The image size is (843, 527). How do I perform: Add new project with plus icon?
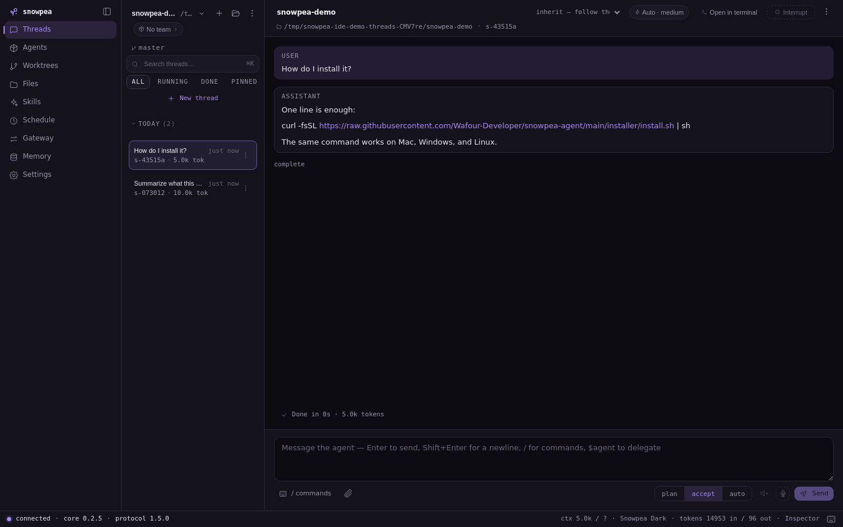tap(219, 13)
